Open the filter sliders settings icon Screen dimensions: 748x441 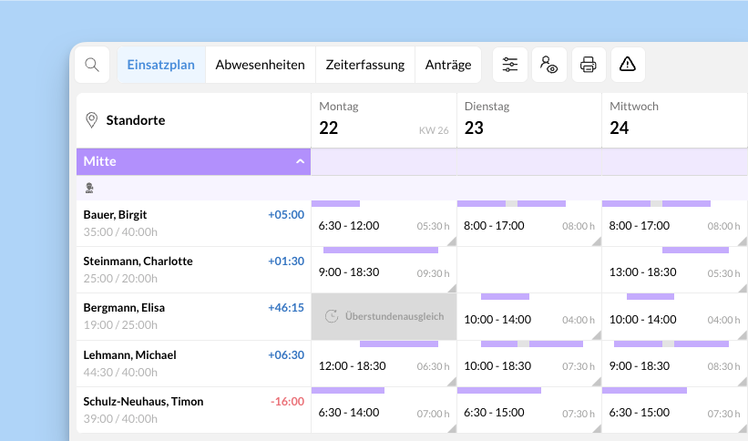510,65
